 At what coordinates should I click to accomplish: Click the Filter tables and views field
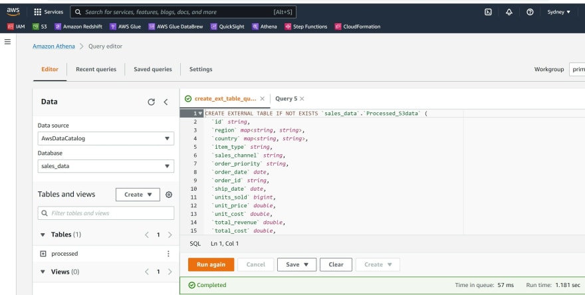point(106,213)
